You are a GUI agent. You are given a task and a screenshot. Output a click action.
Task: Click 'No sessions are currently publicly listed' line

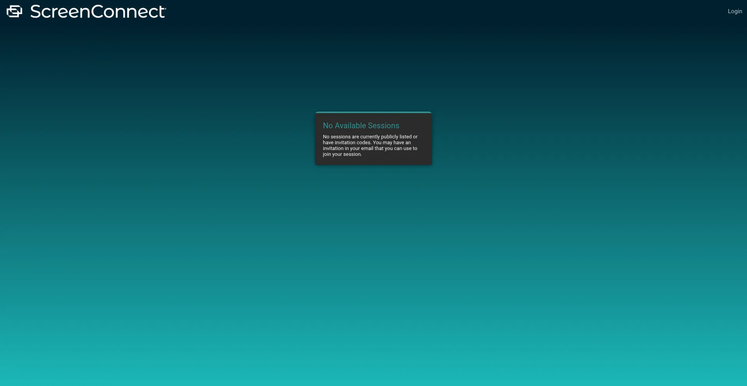[370, 137]
